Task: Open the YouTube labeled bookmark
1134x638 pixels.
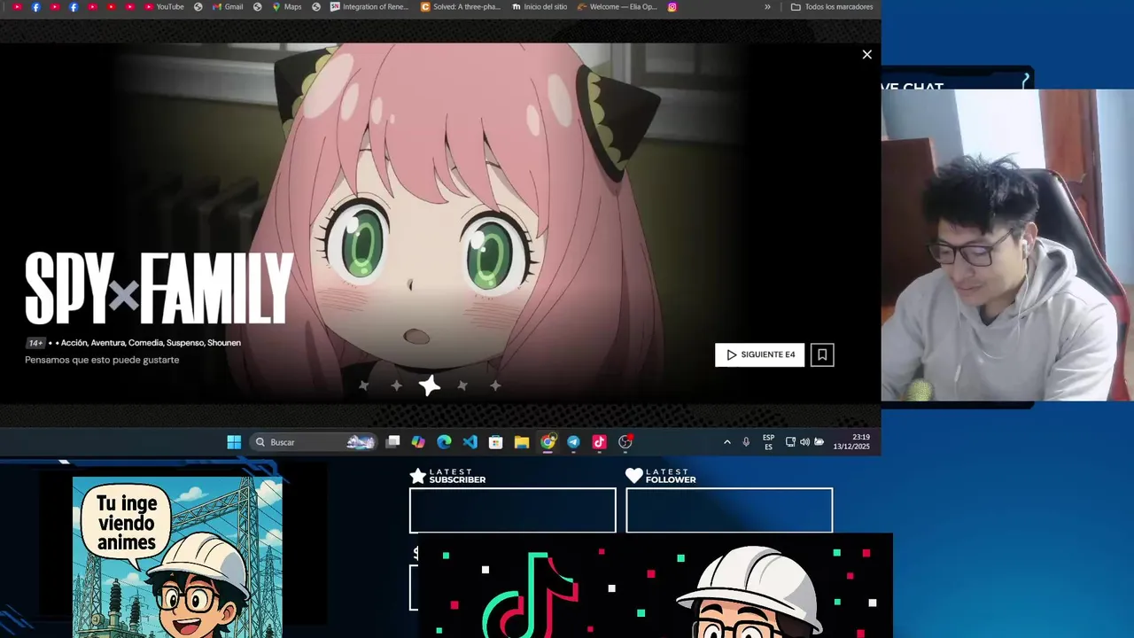Action: pyautogui.click(x=164, y=7)
